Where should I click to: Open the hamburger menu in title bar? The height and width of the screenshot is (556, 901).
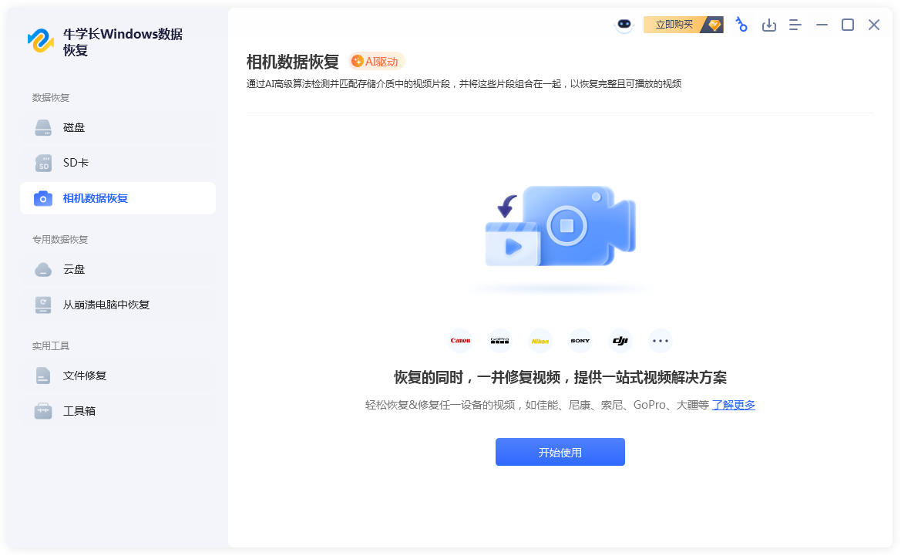(795, 25)
